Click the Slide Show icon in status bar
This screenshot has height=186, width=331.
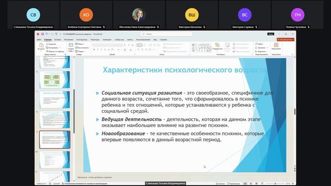pyautogui.click(x=262, y=184)
